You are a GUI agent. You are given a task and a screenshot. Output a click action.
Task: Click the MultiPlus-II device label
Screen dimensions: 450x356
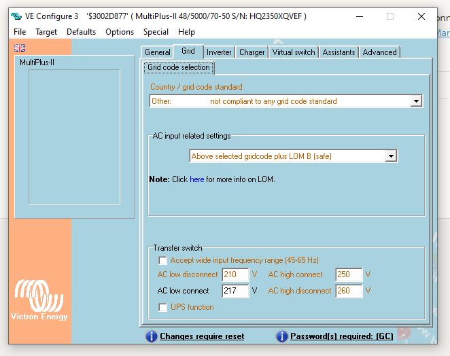[x=37, y=63]
